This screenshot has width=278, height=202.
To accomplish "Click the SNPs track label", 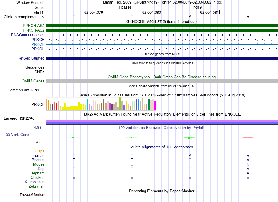I will [40, 72].
